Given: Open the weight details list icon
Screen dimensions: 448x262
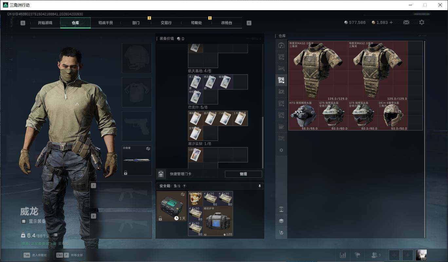Looking at the screenshot, I should pos(55,235).
